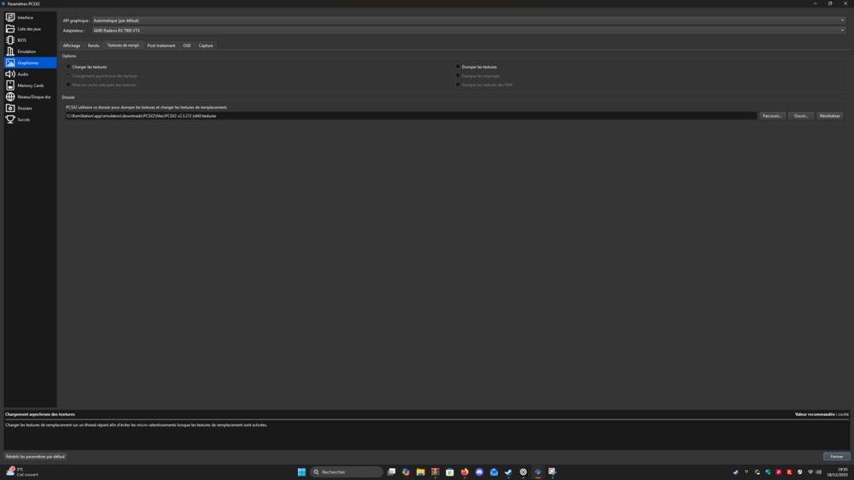Open Réseau/Disque dur globe icon

10,97
